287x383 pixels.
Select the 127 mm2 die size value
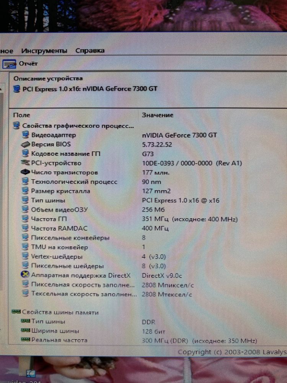coord(156,191)
